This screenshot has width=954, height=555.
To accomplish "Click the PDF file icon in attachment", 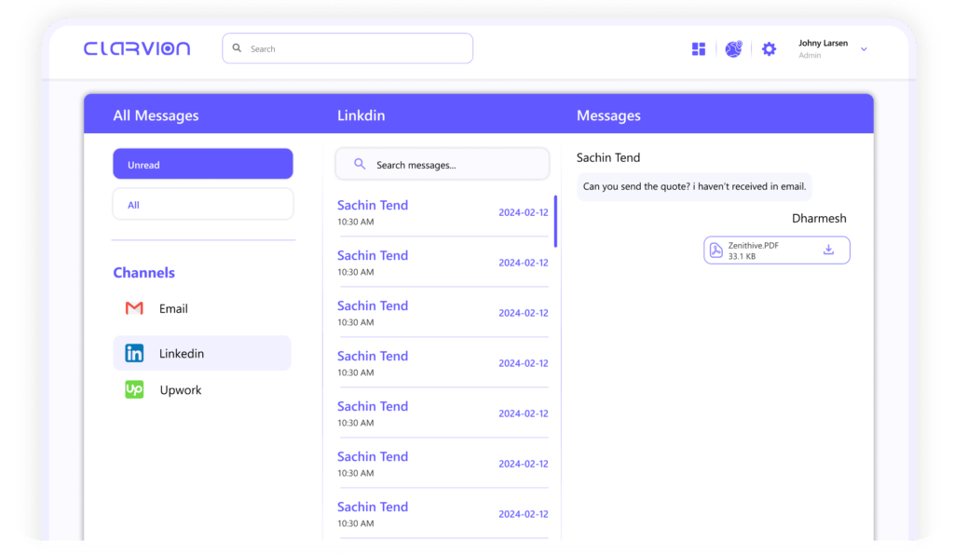I will pyautogui.click(x=716, y=250).
